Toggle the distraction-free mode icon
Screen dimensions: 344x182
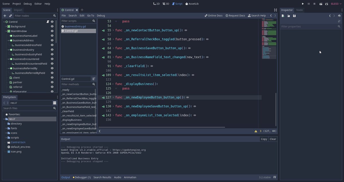click(275, 10)
